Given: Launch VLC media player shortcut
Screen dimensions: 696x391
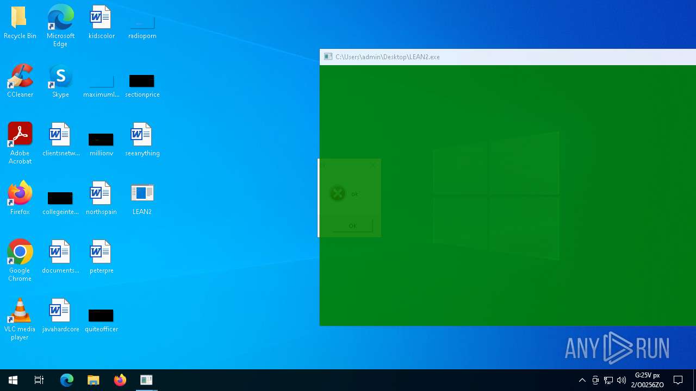Looking at the screenshot, I should coord(20,319).
